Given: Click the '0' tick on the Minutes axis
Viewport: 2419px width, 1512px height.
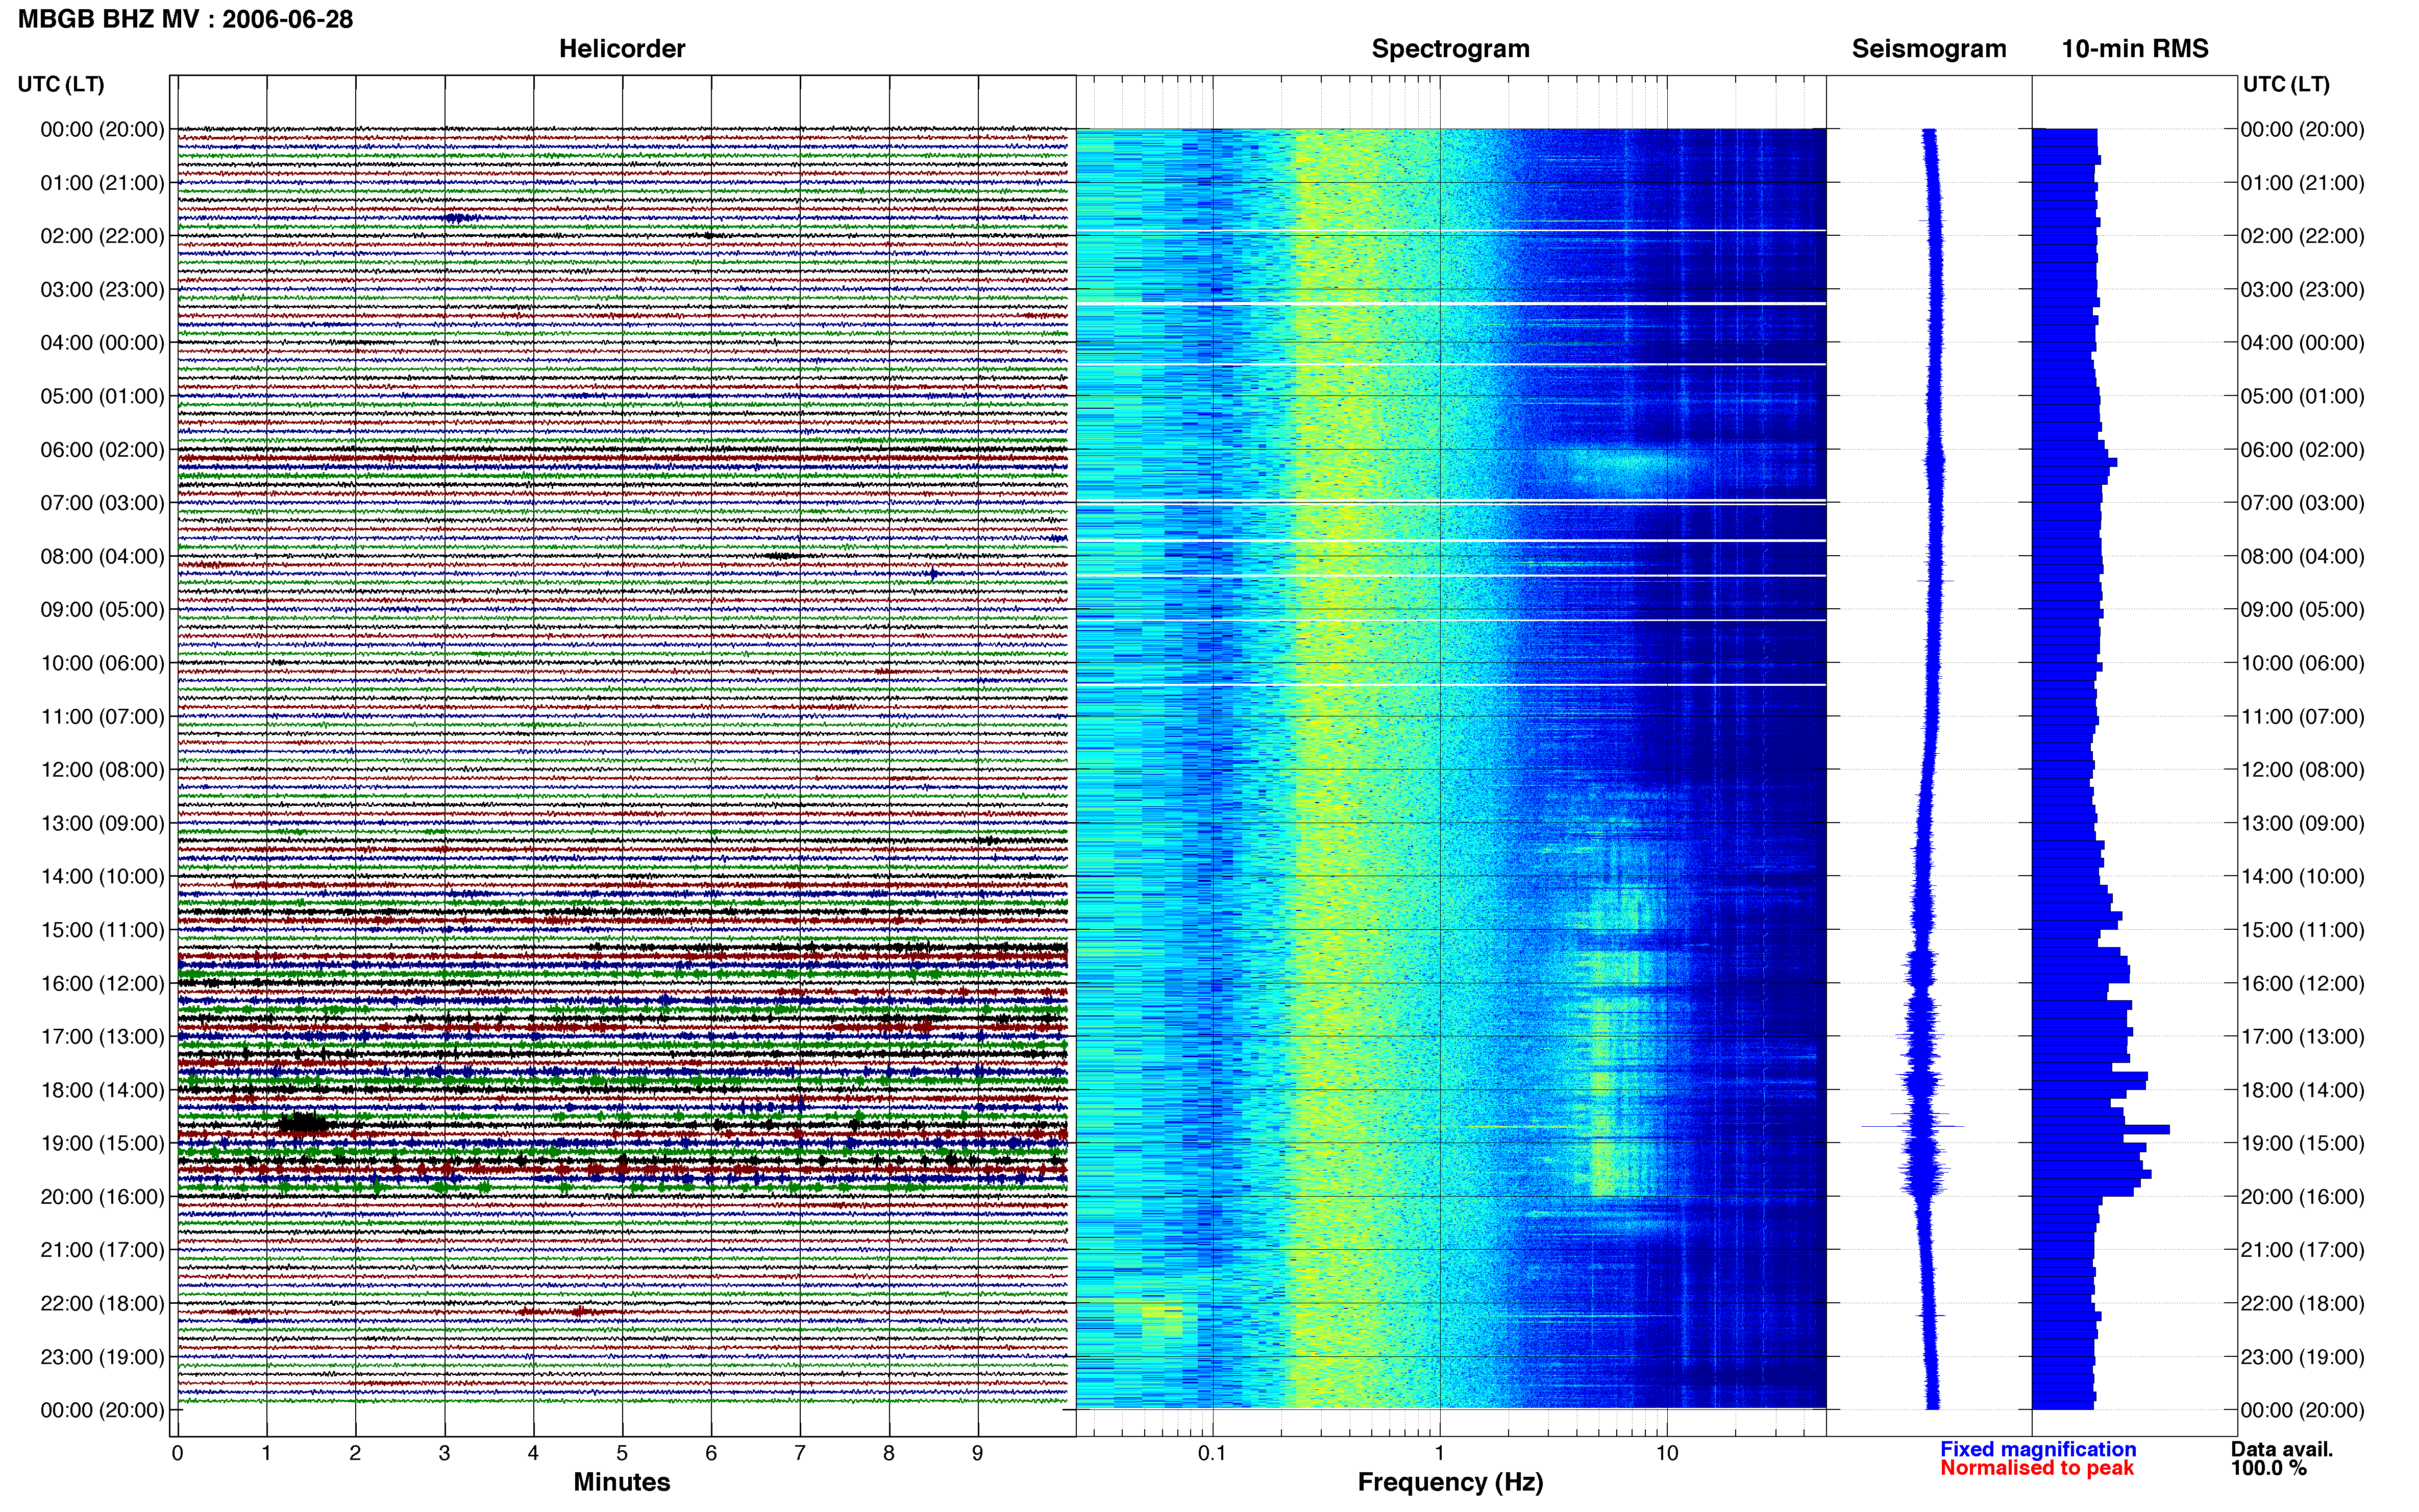Looking at the screenshot, I should click(177, 1453).
